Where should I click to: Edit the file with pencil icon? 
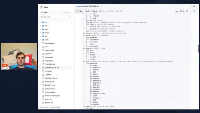click(x=187, y=11)
